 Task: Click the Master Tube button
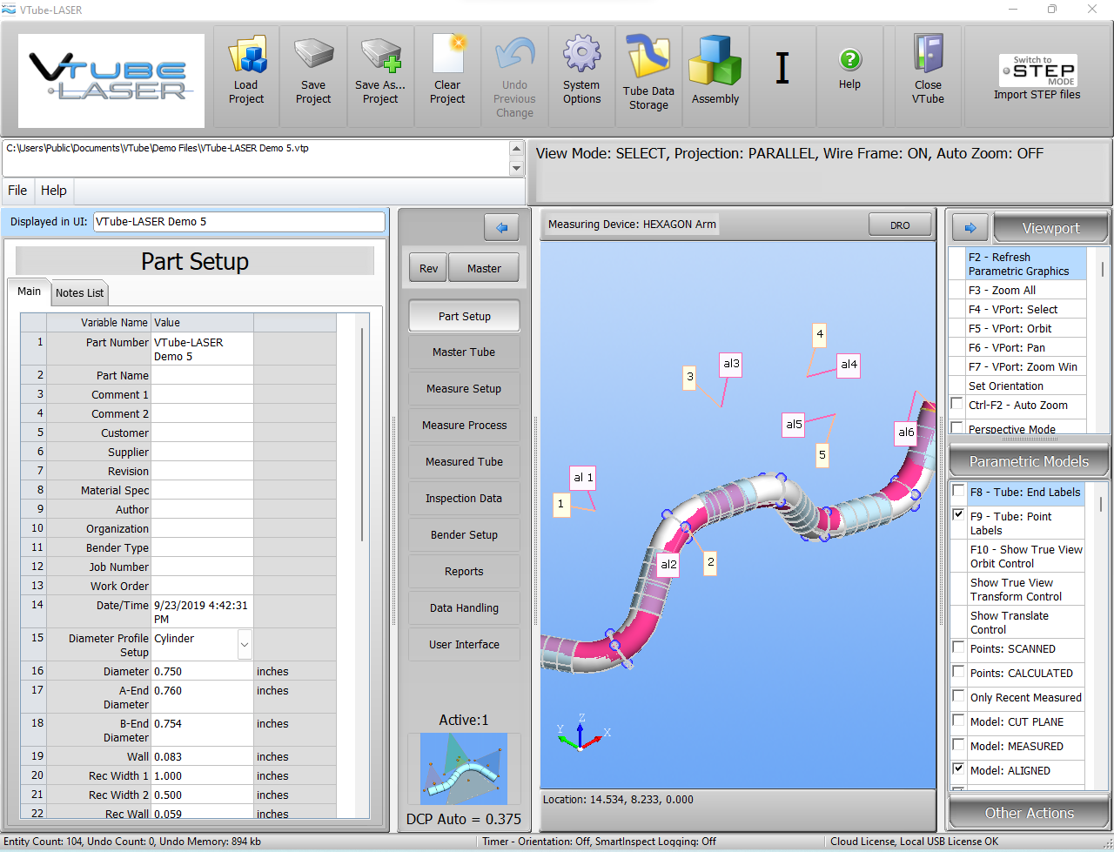click(x=464, y=352)
